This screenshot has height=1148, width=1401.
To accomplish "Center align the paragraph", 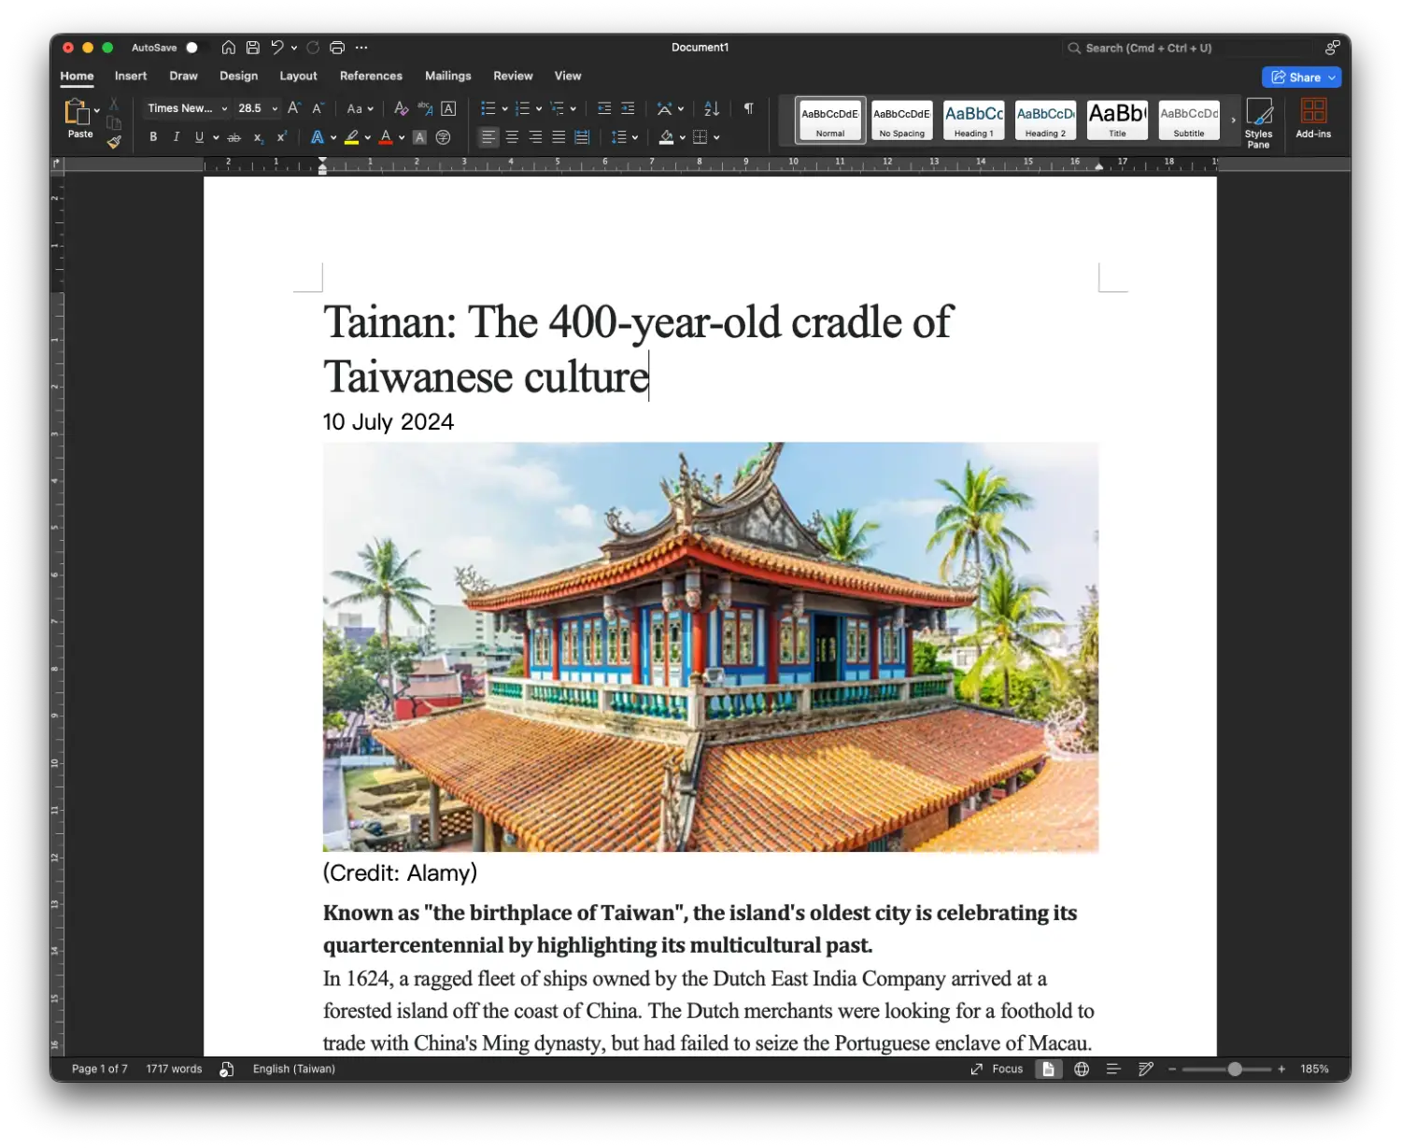I will (512, 137).
